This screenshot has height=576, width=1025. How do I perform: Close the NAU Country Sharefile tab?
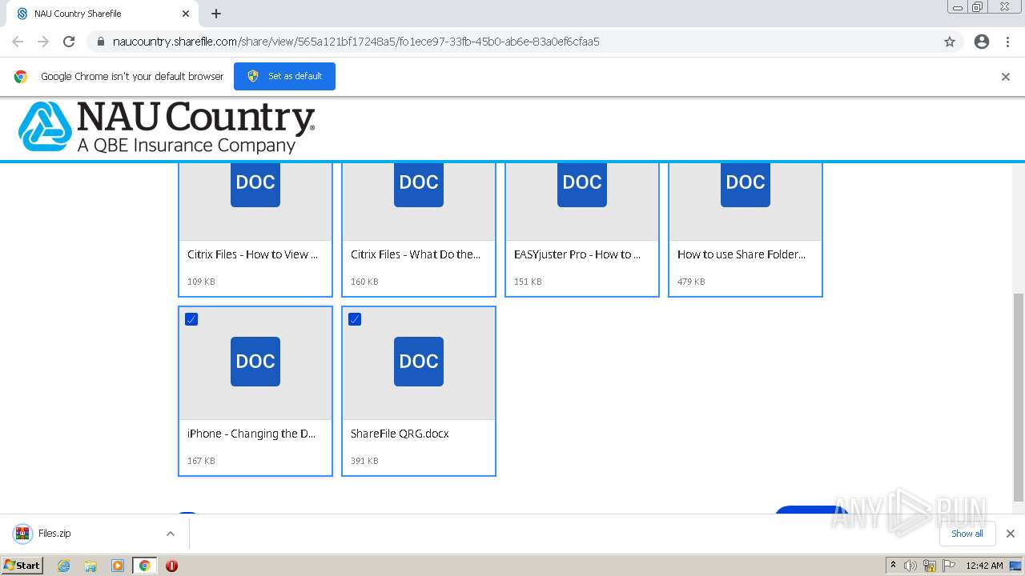point(186,14)
